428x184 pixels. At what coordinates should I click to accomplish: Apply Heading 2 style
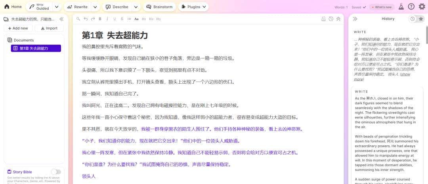[151, 19]
